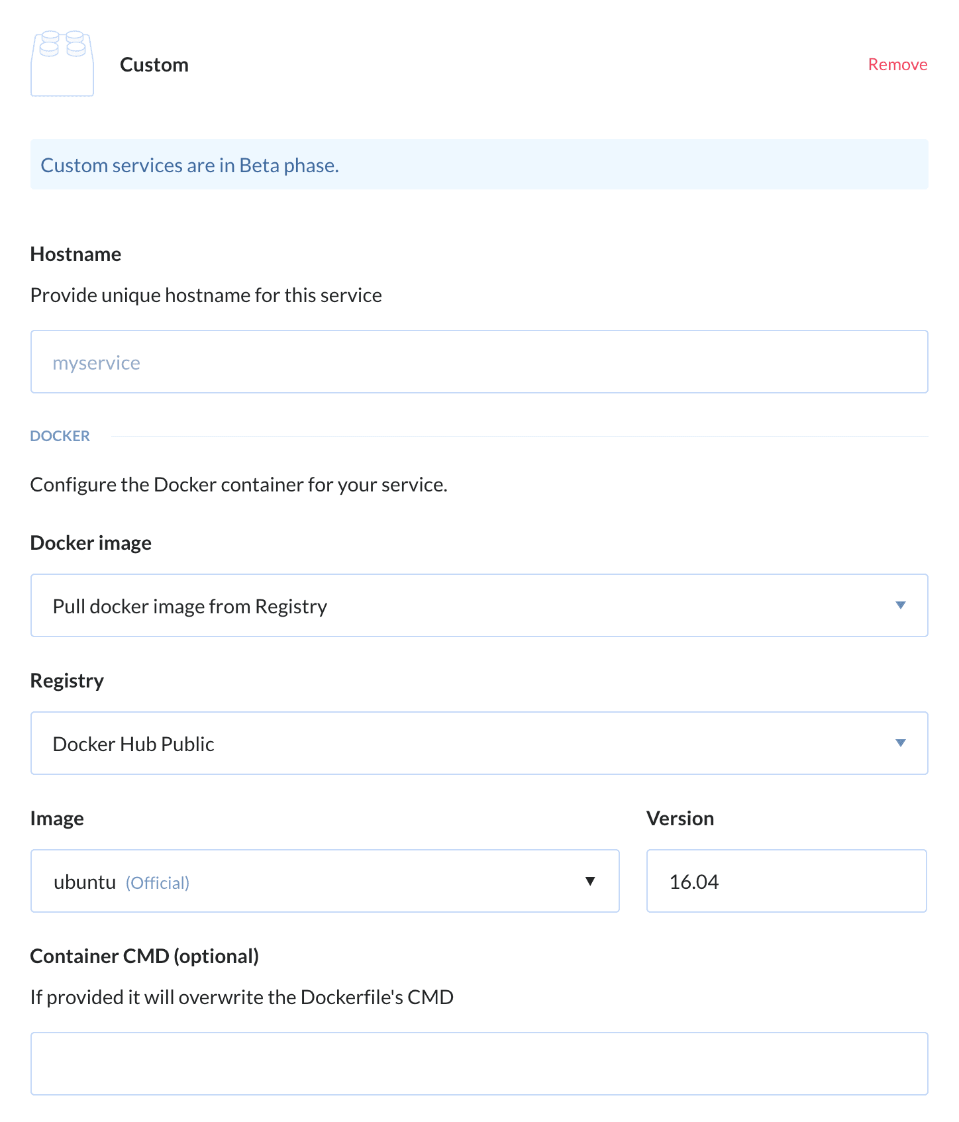Click the Container CMD (optional) label
The image size is (959, 1122).
[144, 956]
